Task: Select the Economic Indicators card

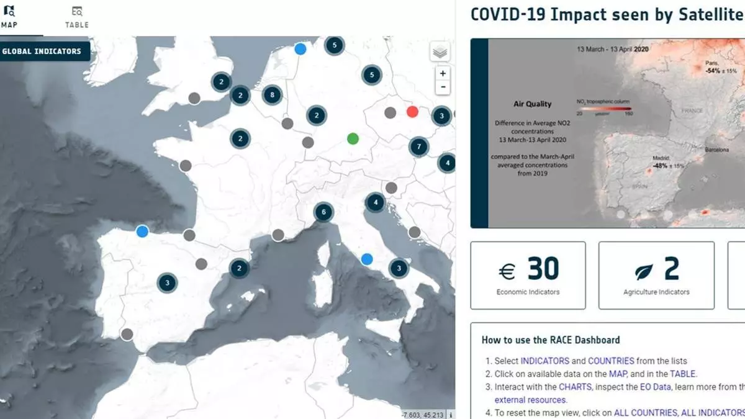Action: click(528, 275)
